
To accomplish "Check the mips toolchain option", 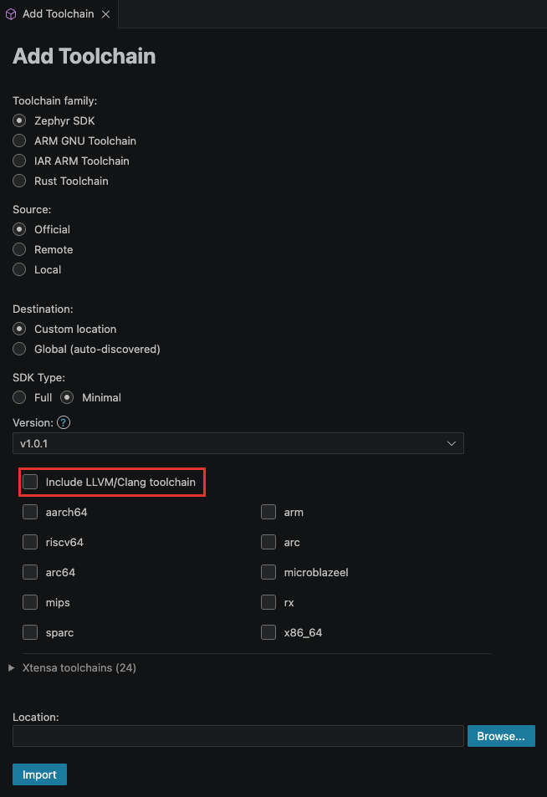I will pos(30,602).
